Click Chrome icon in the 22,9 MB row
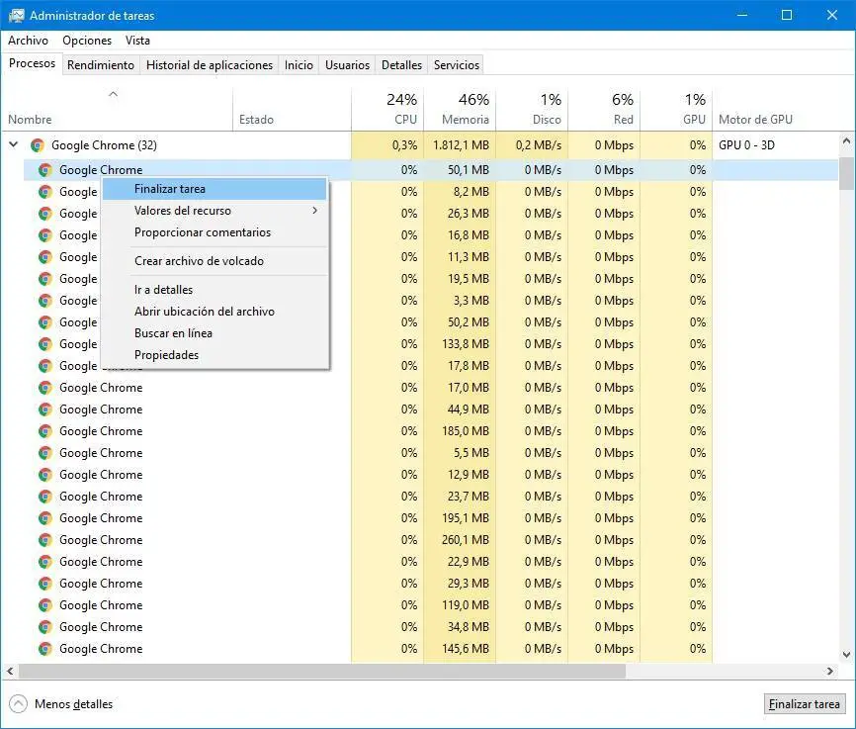Viewport: 856px width, 729px height. click(45, 562)
